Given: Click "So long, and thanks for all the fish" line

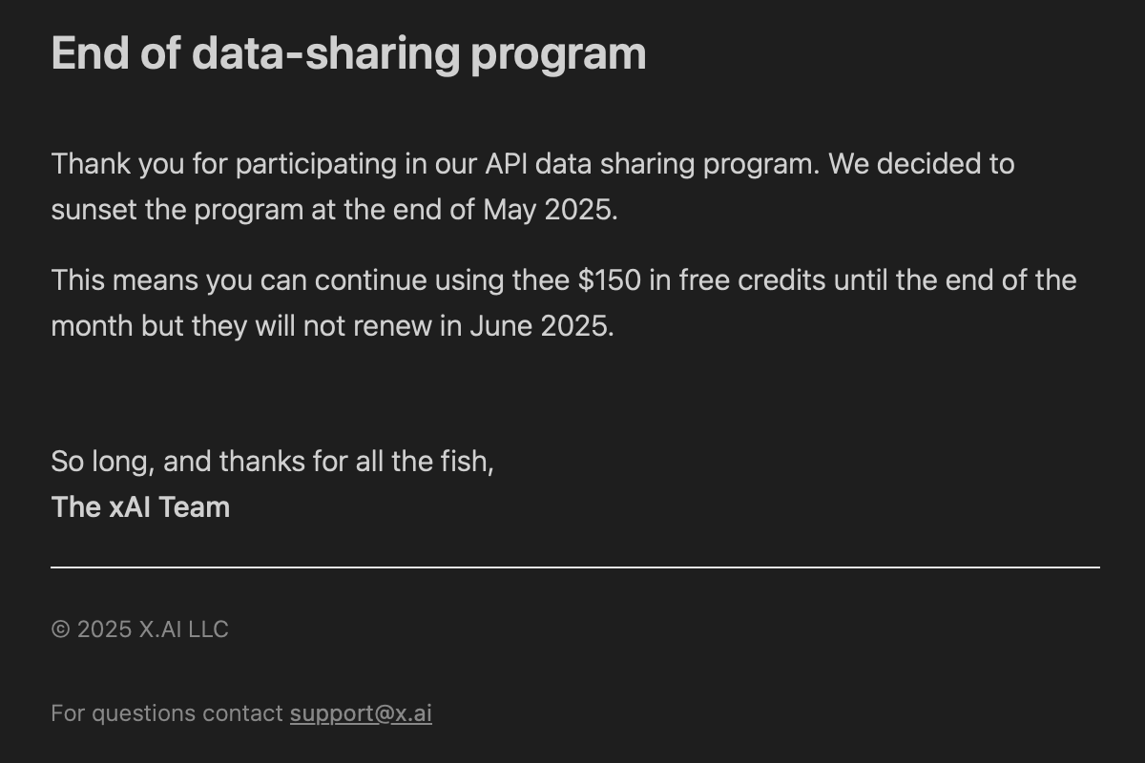Looking at the screenshot, I should coord(272,462).
